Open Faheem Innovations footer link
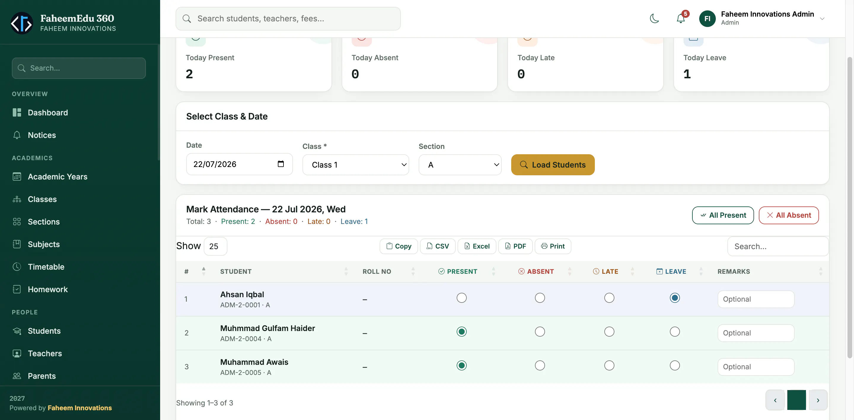Viewport: 854px width, 420px height. (79, 408)
